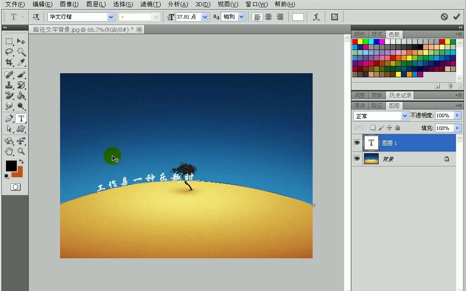Toggle the Character and Paragraph panels
Screen dimensions: 466x291
pyautogui.click(x=334, y=17)
